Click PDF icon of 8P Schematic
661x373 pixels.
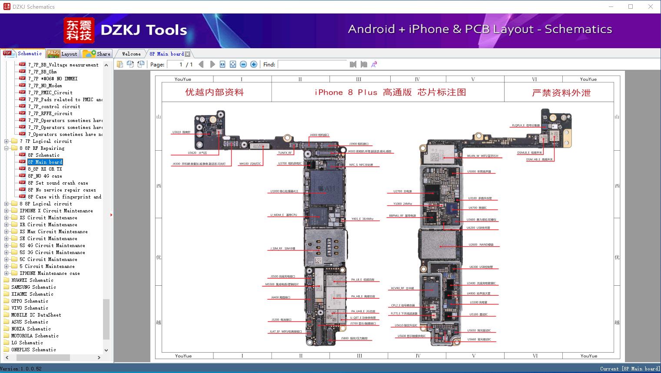[22, 155]
